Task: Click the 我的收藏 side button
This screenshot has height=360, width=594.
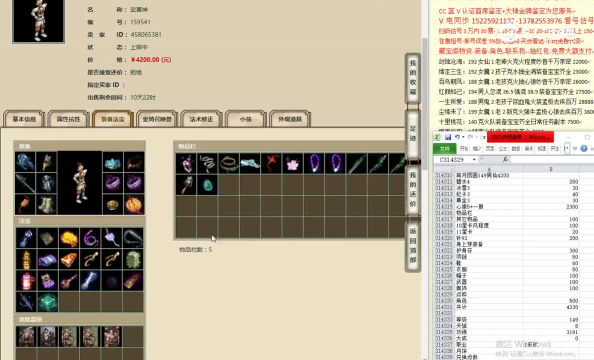Action: click(413, 77)
